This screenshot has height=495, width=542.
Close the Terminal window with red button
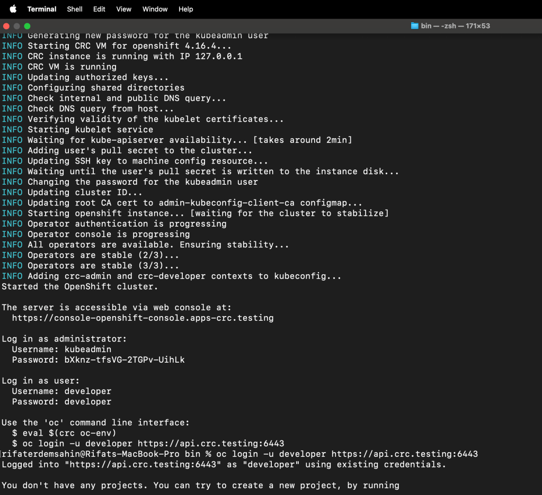pos(6,26)
